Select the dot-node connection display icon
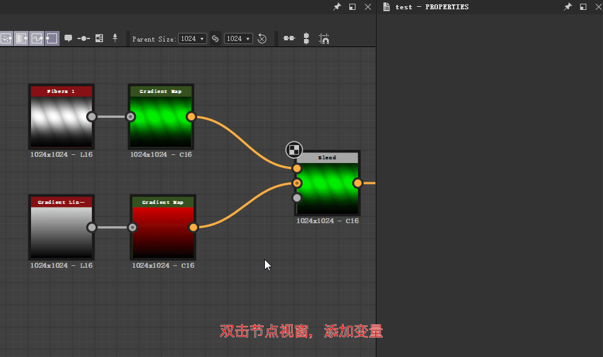The height and width of the screenshot is (357, 603). 84,38
